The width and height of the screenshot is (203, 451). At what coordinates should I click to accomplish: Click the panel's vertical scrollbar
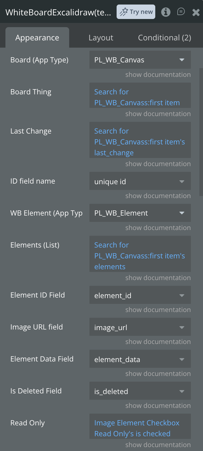click(x=201, y=133)
